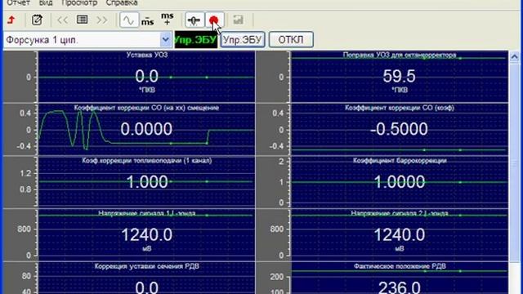Select the 1240.0 first lambda probe voltage
This screenshot has height=294, width=523.
147,234
